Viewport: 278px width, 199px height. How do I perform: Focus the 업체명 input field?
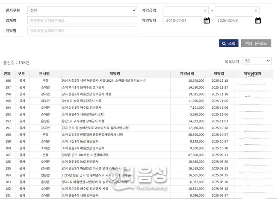(82, 20)
